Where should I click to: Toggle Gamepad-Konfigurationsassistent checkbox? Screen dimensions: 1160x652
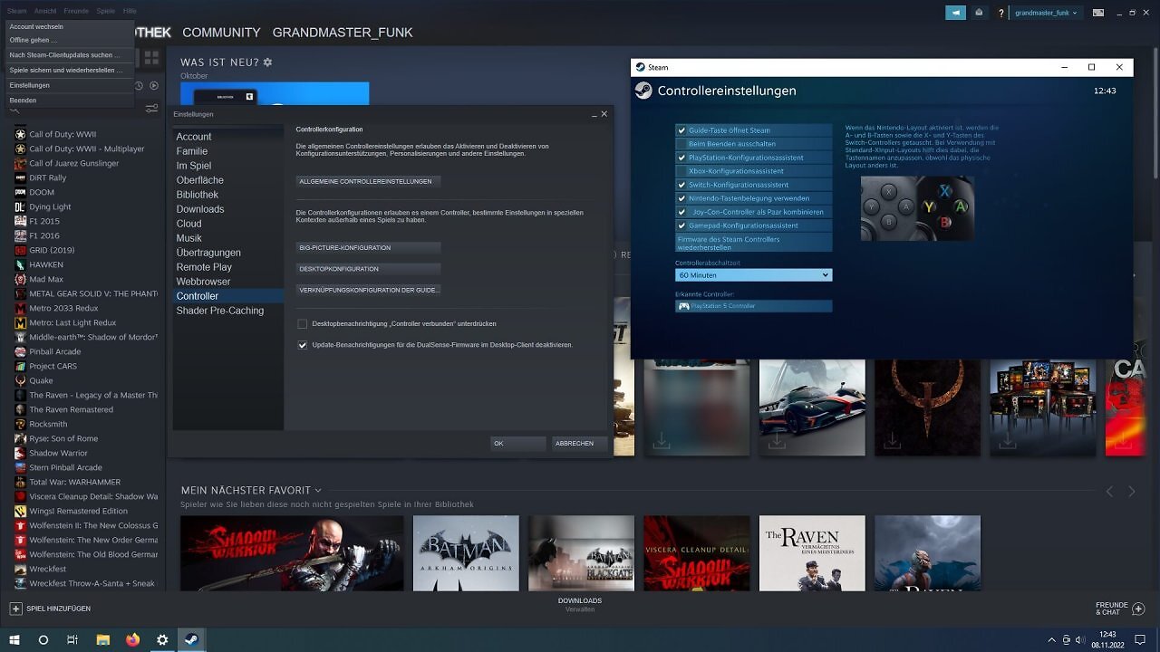click(x=681, y=225)
